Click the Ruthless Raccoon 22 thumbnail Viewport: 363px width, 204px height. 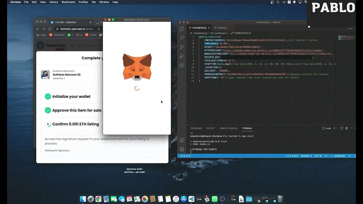click(x=45, y=75)
